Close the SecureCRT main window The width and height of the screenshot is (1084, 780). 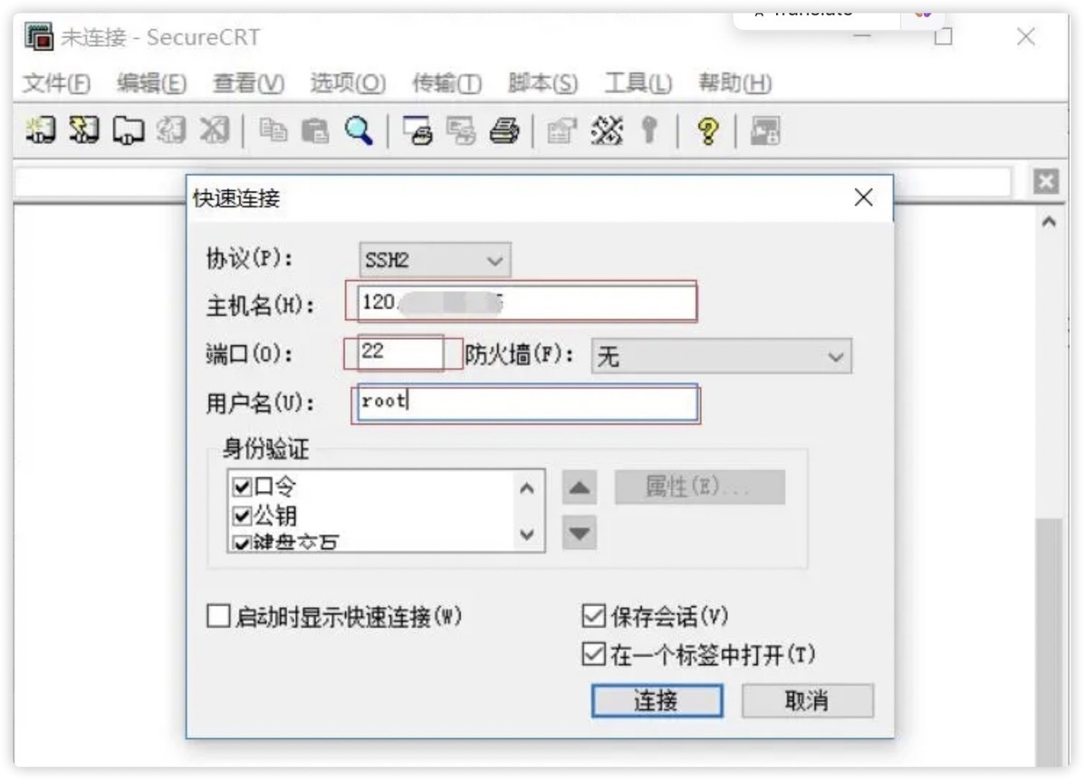click(1026, 36)
